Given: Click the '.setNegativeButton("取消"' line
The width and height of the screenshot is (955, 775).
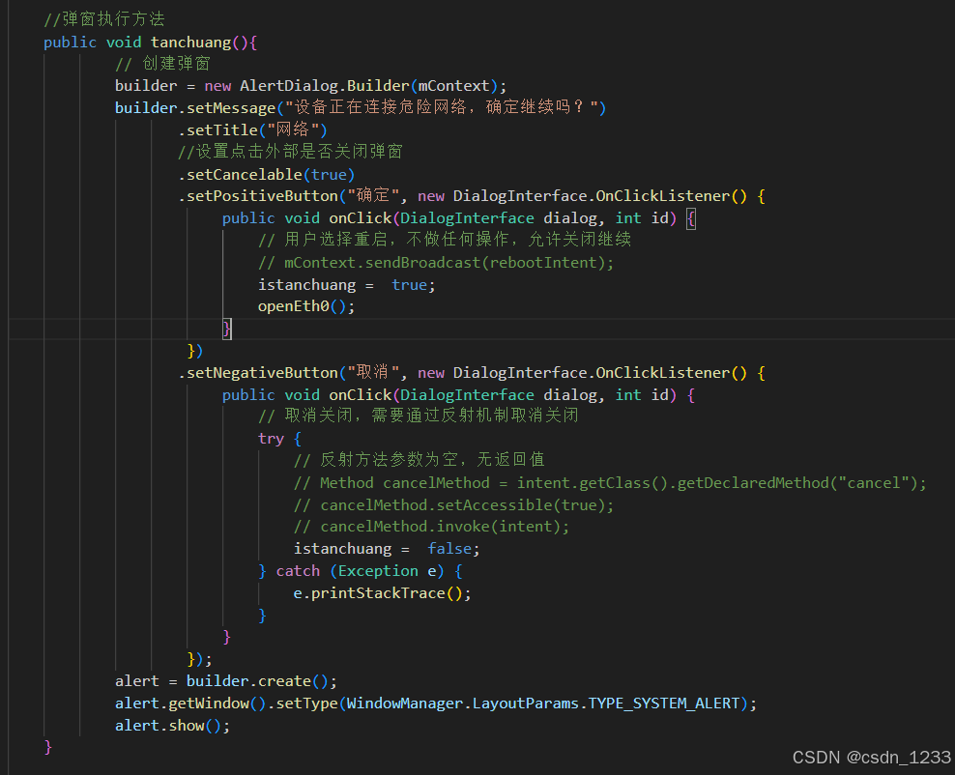Looking at the screenshot, I should [x=472, y=373].
